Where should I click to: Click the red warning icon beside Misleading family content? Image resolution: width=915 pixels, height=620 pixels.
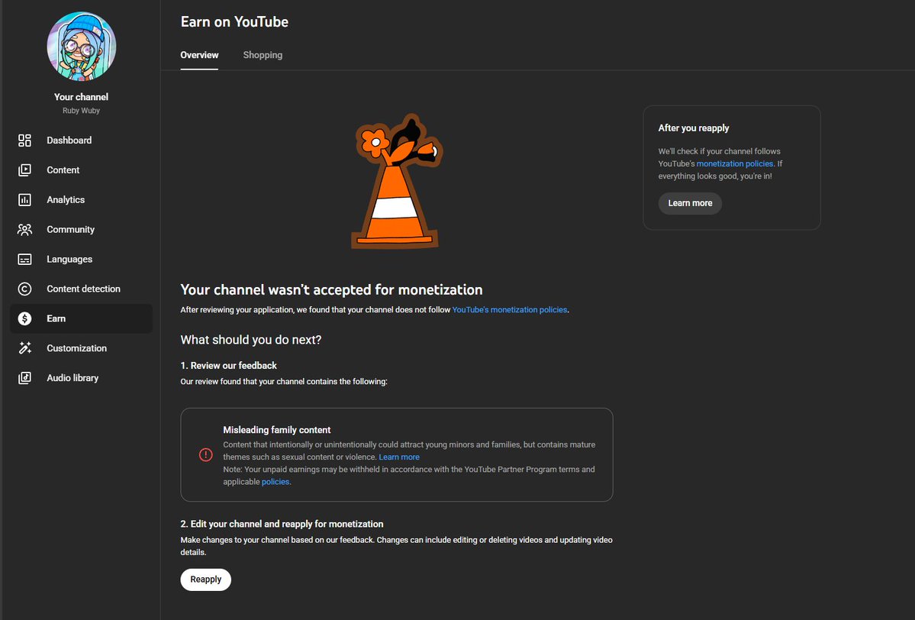(x=206, y=455)
